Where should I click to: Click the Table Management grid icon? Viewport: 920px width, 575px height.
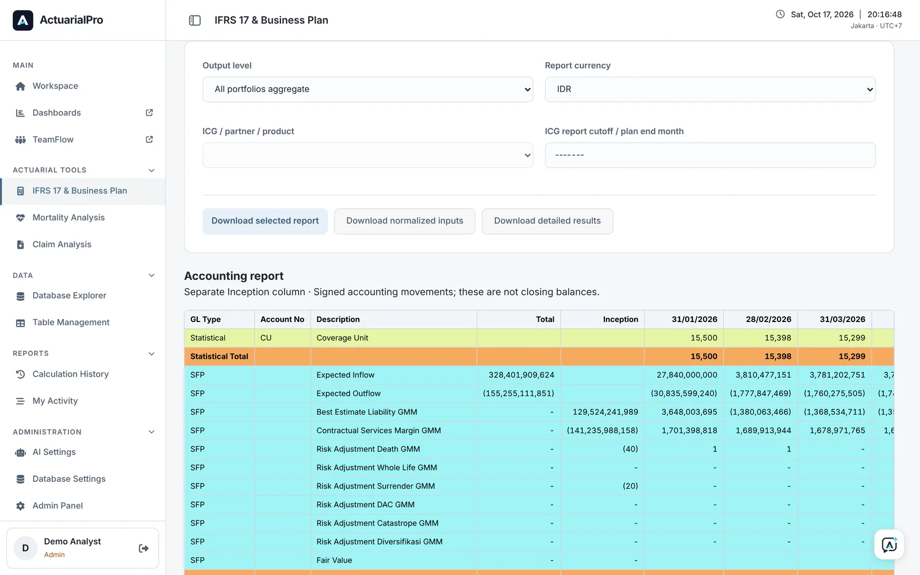tap(20, 323)
